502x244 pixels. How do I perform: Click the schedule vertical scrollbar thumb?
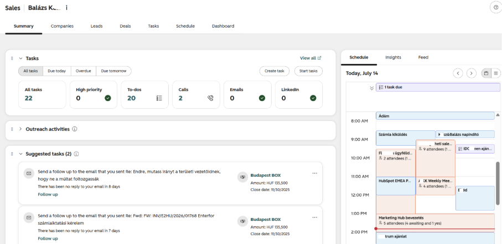click(498, 183)
